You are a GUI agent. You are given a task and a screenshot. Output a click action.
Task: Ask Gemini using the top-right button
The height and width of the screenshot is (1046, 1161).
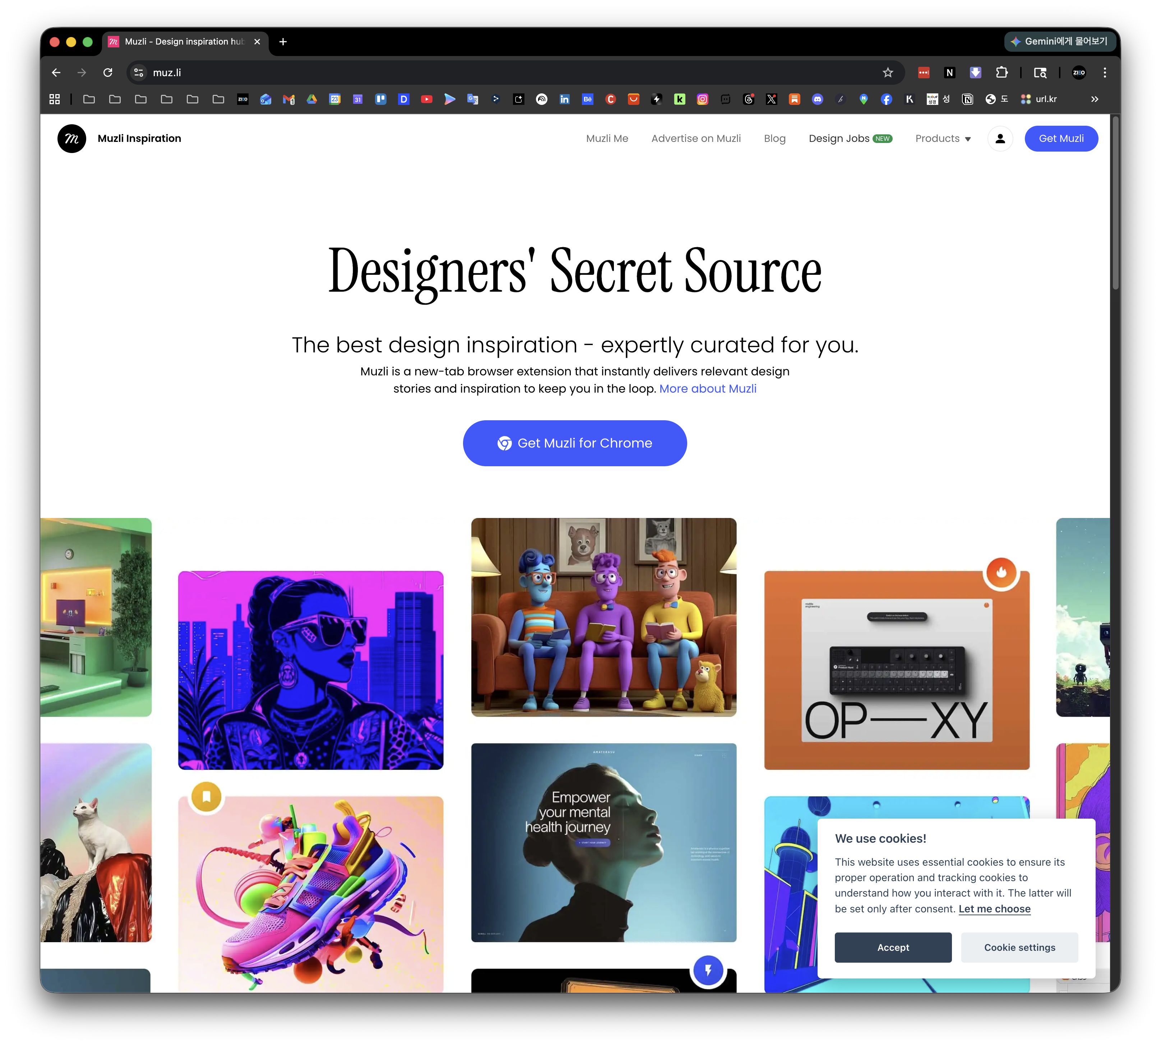pyautogui.click(x=1060, y=41)
